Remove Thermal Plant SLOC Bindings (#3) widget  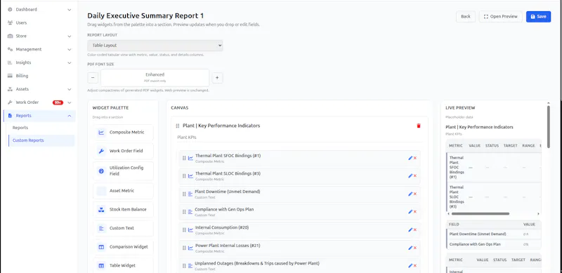(415, 176)
